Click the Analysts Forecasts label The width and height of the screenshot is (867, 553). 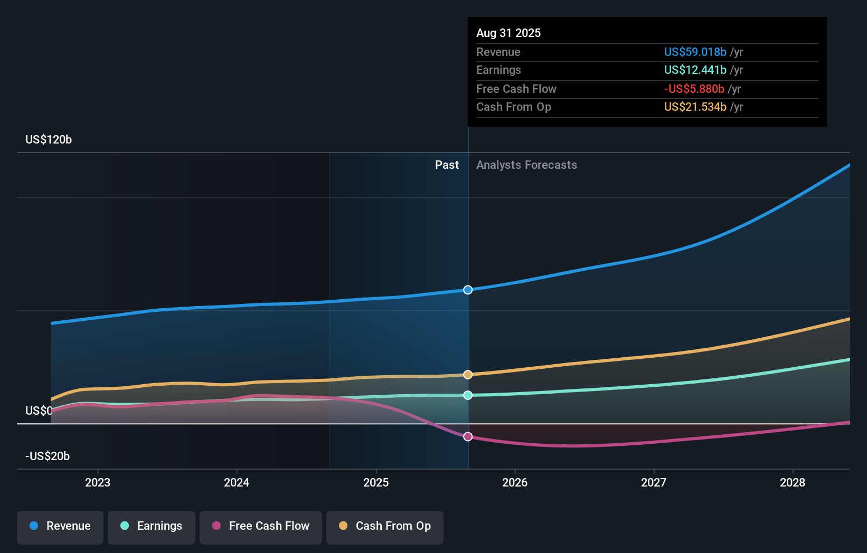(526, 165)
